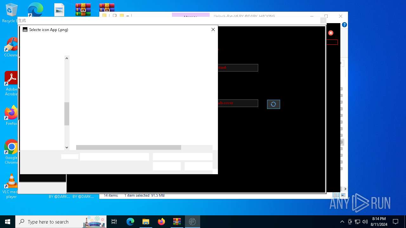406x228 pixels.
Task: Open the Windows Start menu
Action: point(8,222)
